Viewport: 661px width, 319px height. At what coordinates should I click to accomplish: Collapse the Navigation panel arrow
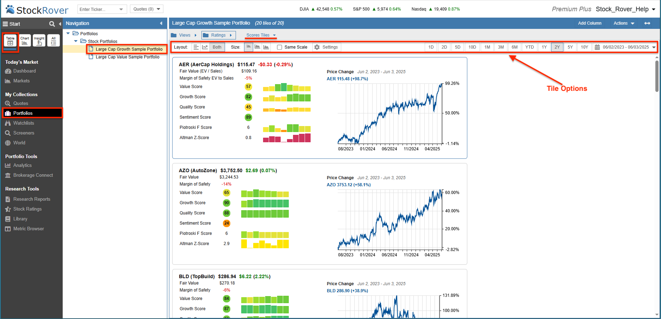point(161,23)
